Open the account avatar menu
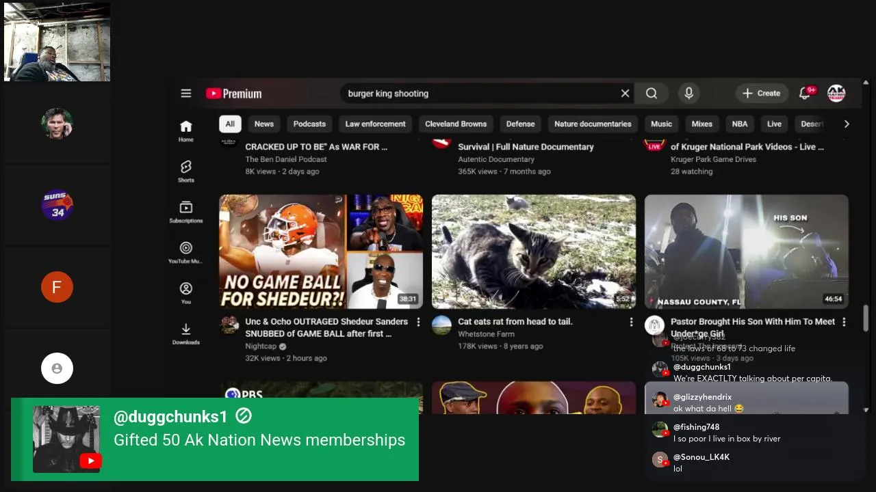 coord(836,94)
